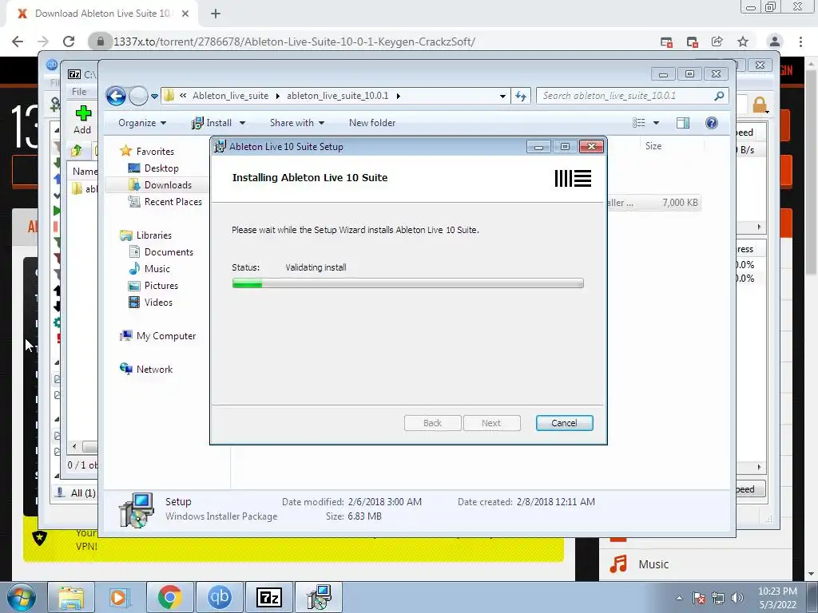
Task: Click the magnifier icon in search box
Action: point(720,96)
